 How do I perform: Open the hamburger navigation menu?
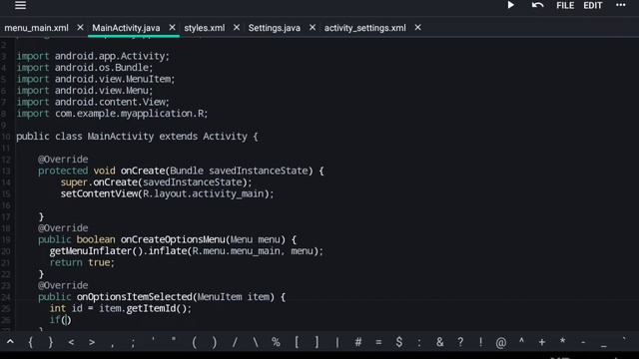click(20, 5)
